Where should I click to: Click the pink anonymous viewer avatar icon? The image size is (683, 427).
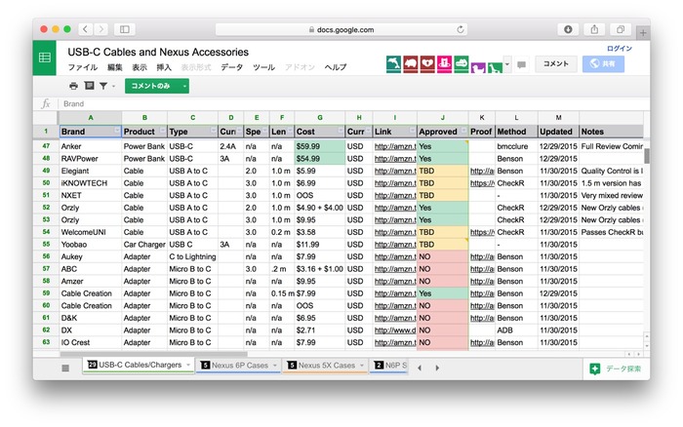point(444,64)
